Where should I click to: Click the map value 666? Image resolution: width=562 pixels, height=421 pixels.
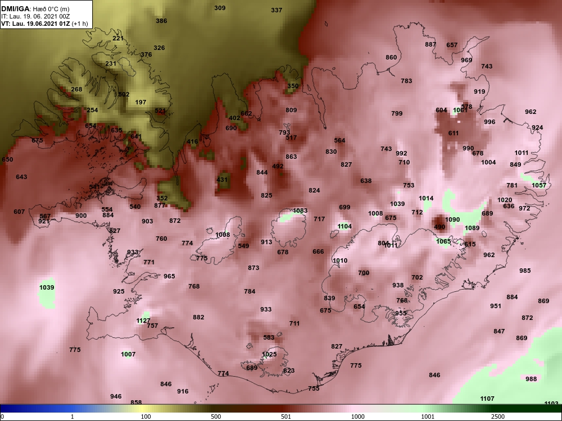318,251
